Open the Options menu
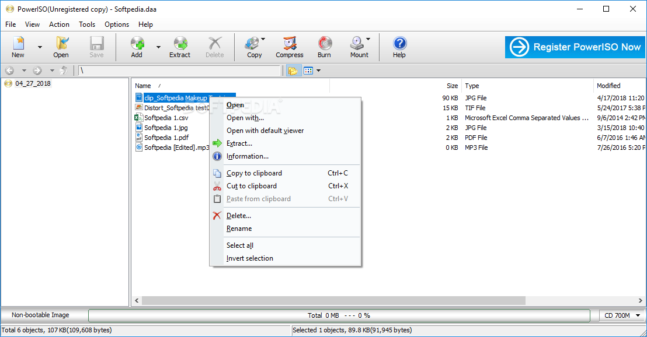The width and height of the screenshot is (647, 337). click(x=117, y=24)
